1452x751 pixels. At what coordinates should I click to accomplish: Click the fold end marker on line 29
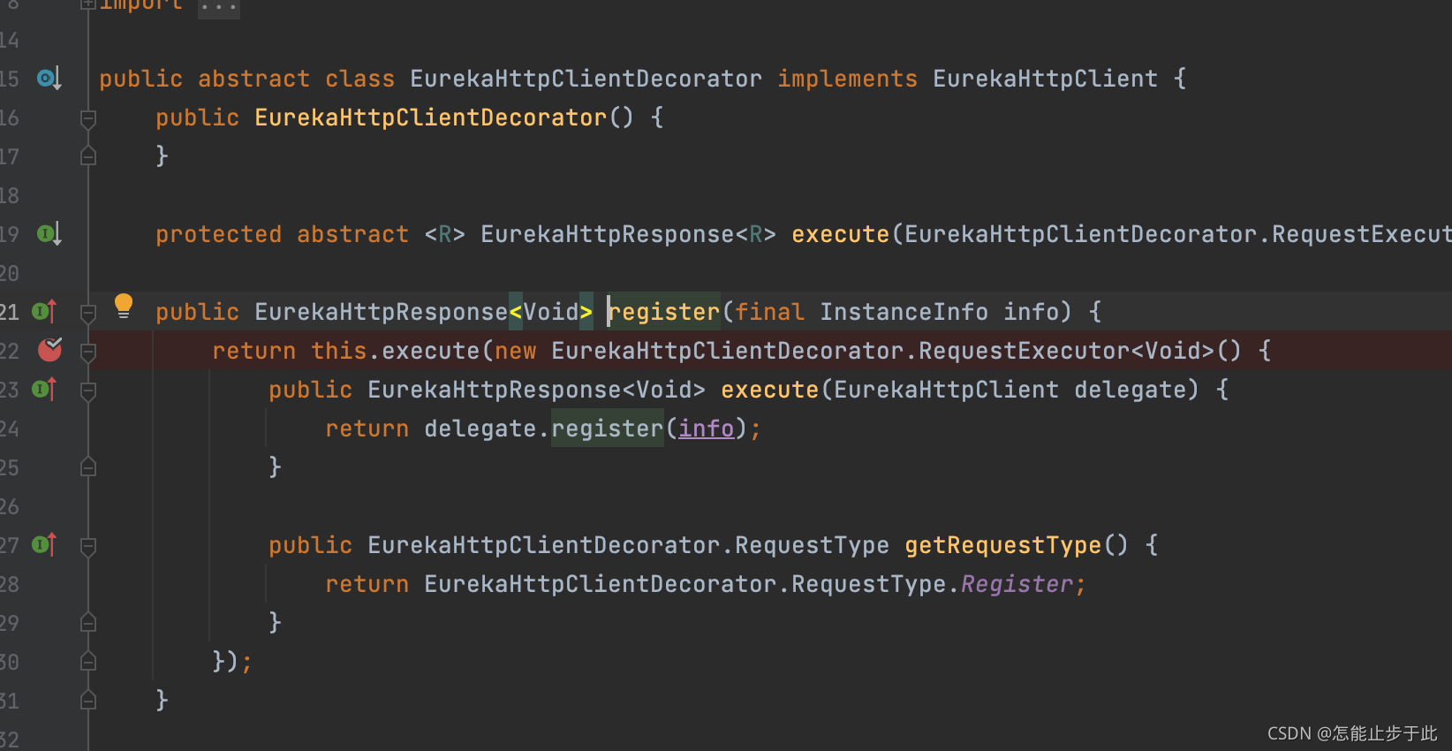point(88,623)
